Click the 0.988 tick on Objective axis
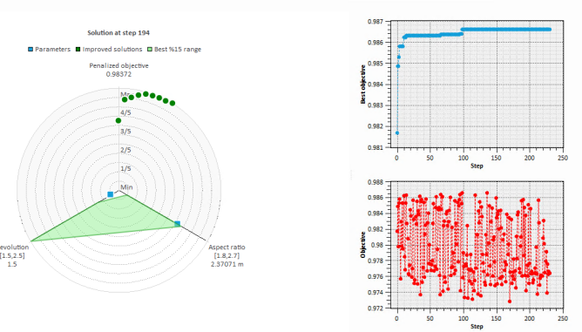 tap(376, 182)
